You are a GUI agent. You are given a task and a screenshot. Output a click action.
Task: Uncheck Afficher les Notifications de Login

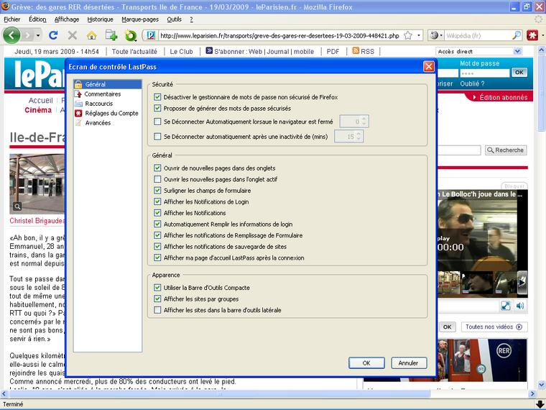[x=157, y=201]
